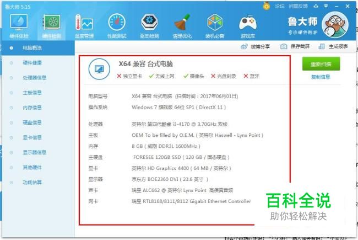This screenshot has height=240, width=358.
Task: Open the title bar dropdown menu arrow
Action: 326,6
